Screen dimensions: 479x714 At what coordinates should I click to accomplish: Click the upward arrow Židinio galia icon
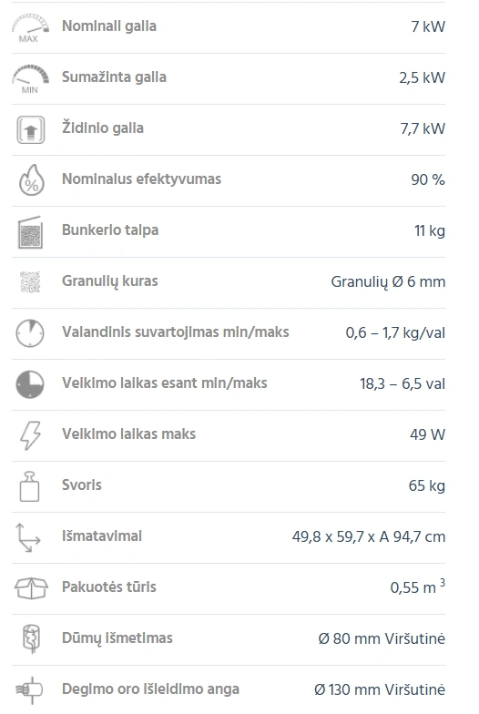31,129
